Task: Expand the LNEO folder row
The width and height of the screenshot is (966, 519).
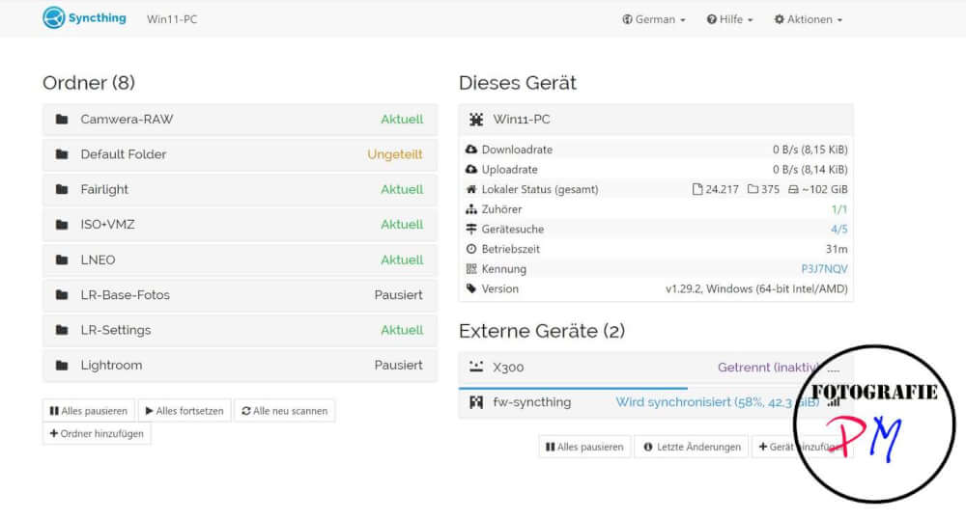Action: point(241,260)
